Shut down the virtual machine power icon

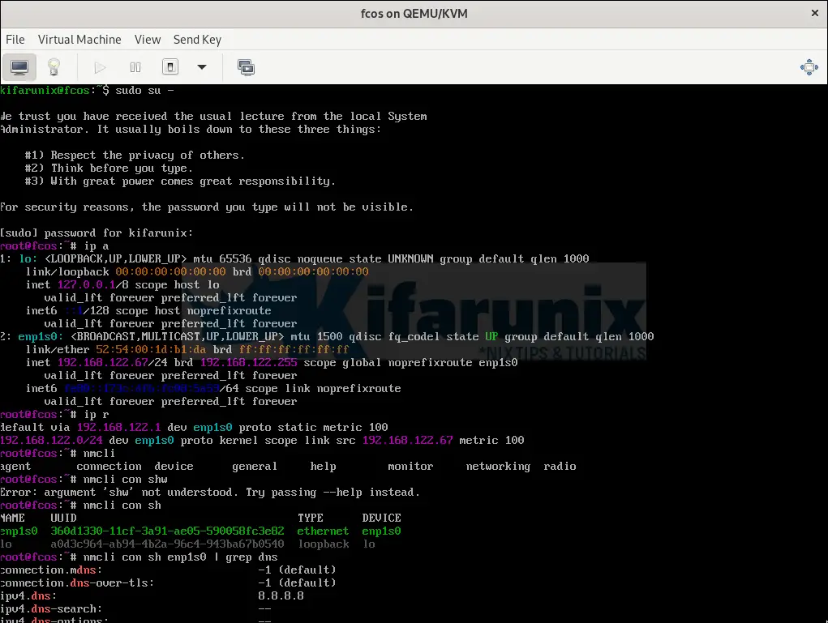(170, 67)
